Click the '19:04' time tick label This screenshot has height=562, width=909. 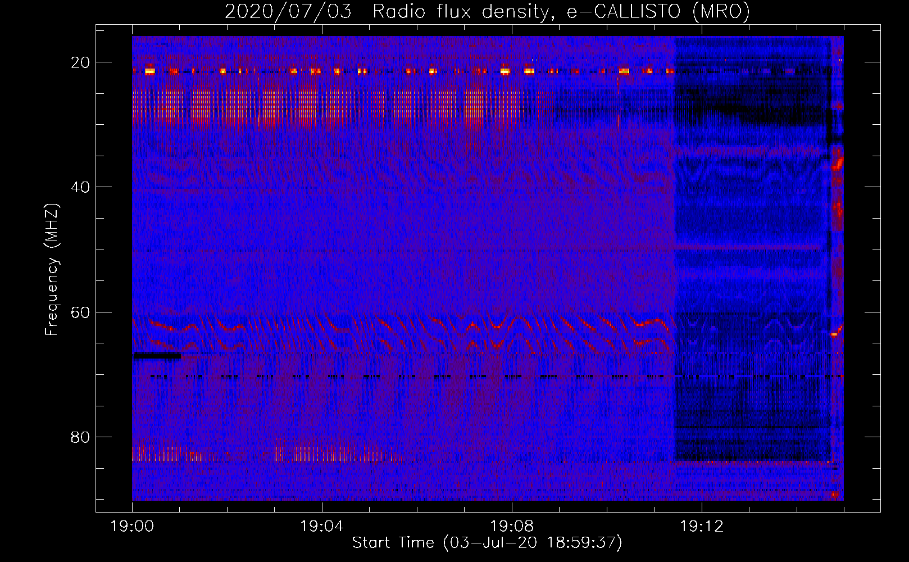point(322,527)
